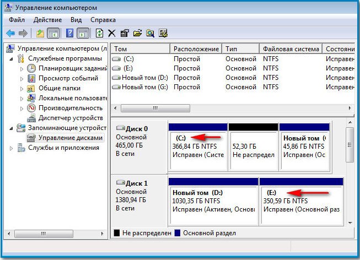Click the black Не распределен legend swatch
The height and width of the screenshot is (260, 360).
click(116, 233)
